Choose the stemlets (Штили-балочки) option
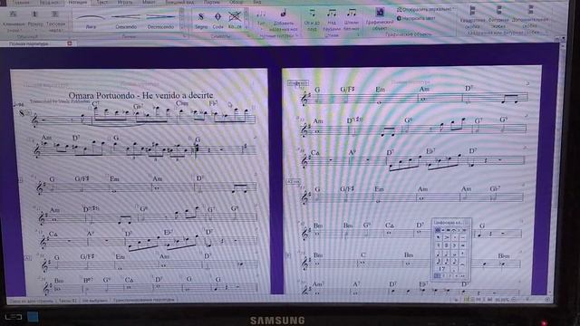This screenshot has height=326, width=580. pyautogui.click(x=351, y=20)
